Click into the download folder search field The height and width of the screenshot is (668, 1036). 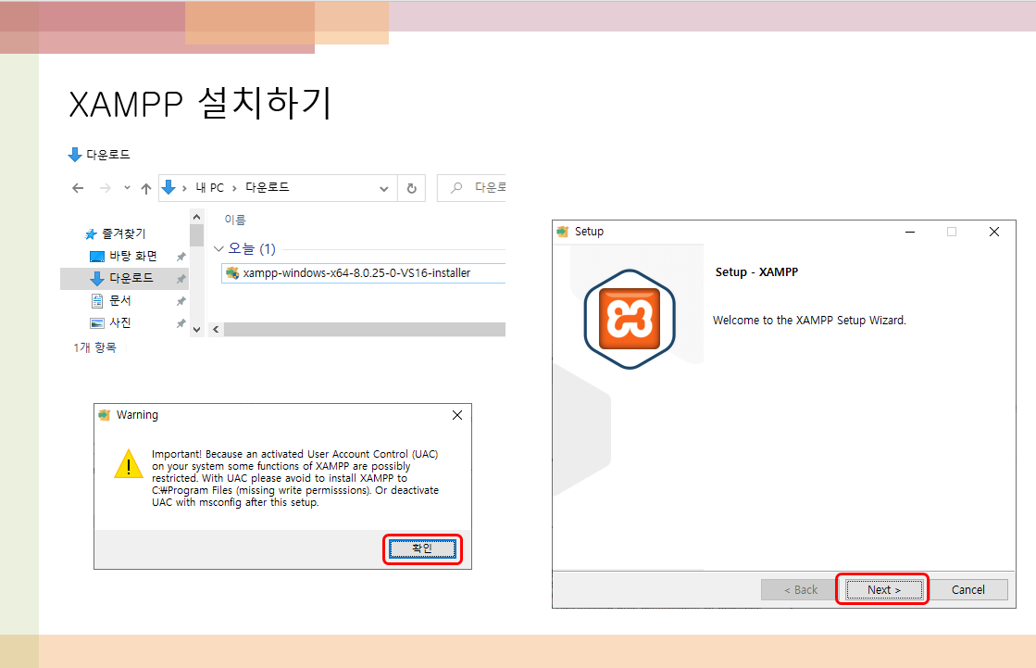(471, 188)
